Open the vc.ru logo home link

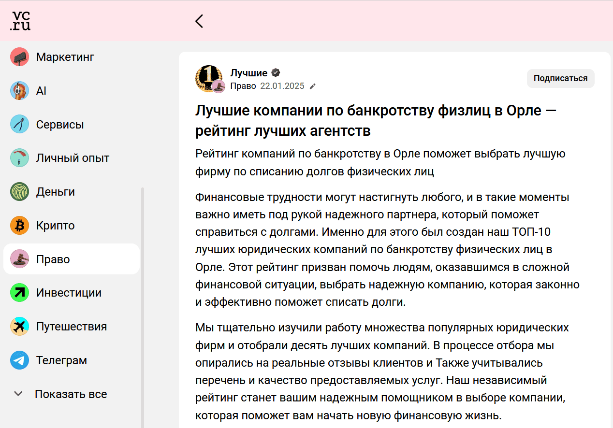(x=20, y=21)
